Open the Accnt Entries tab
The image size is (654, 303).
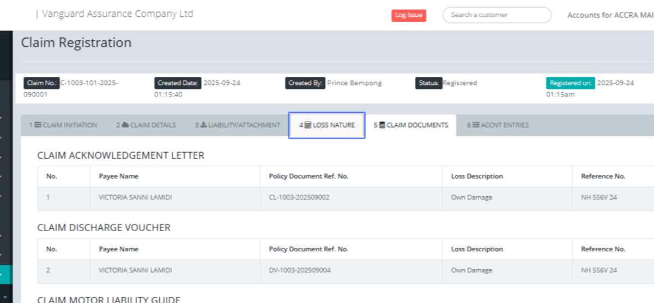(x=498, y=125)
